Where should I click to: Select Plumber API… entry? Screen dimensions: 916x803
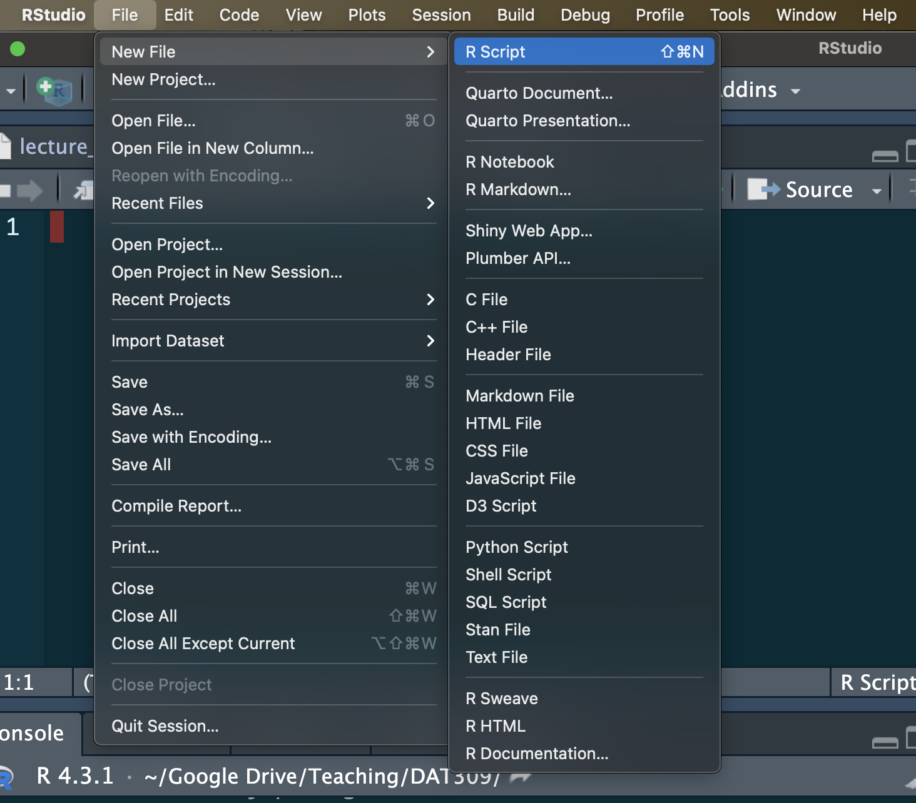(x=584, y=258)
